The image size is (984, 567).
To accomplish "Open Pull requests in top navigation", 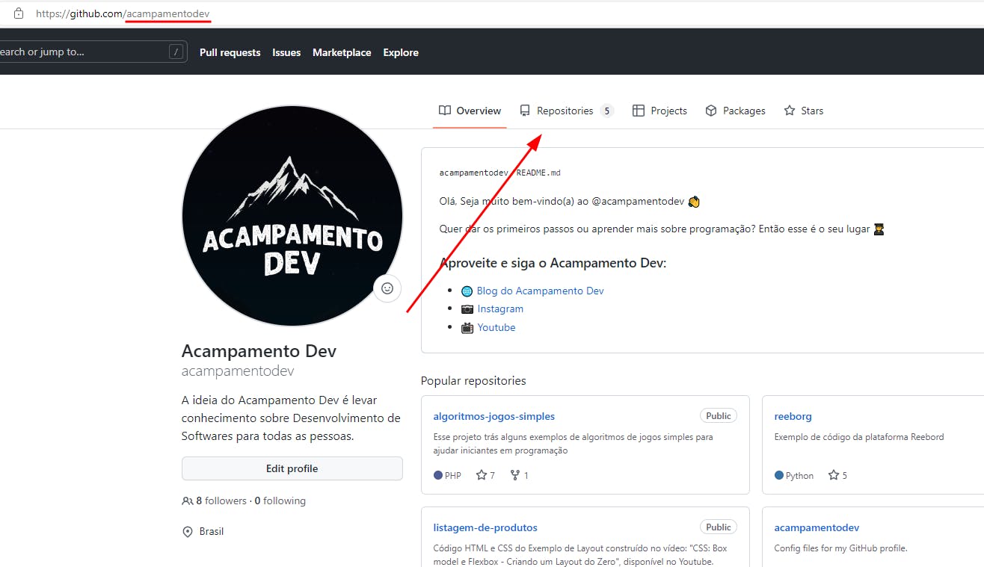I will coord(230,52).
